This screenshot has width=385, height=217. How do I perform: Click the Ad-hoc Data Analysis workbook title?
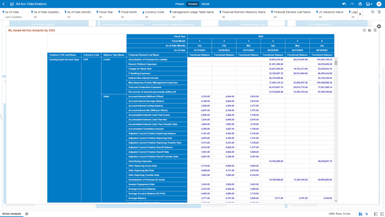31,4
